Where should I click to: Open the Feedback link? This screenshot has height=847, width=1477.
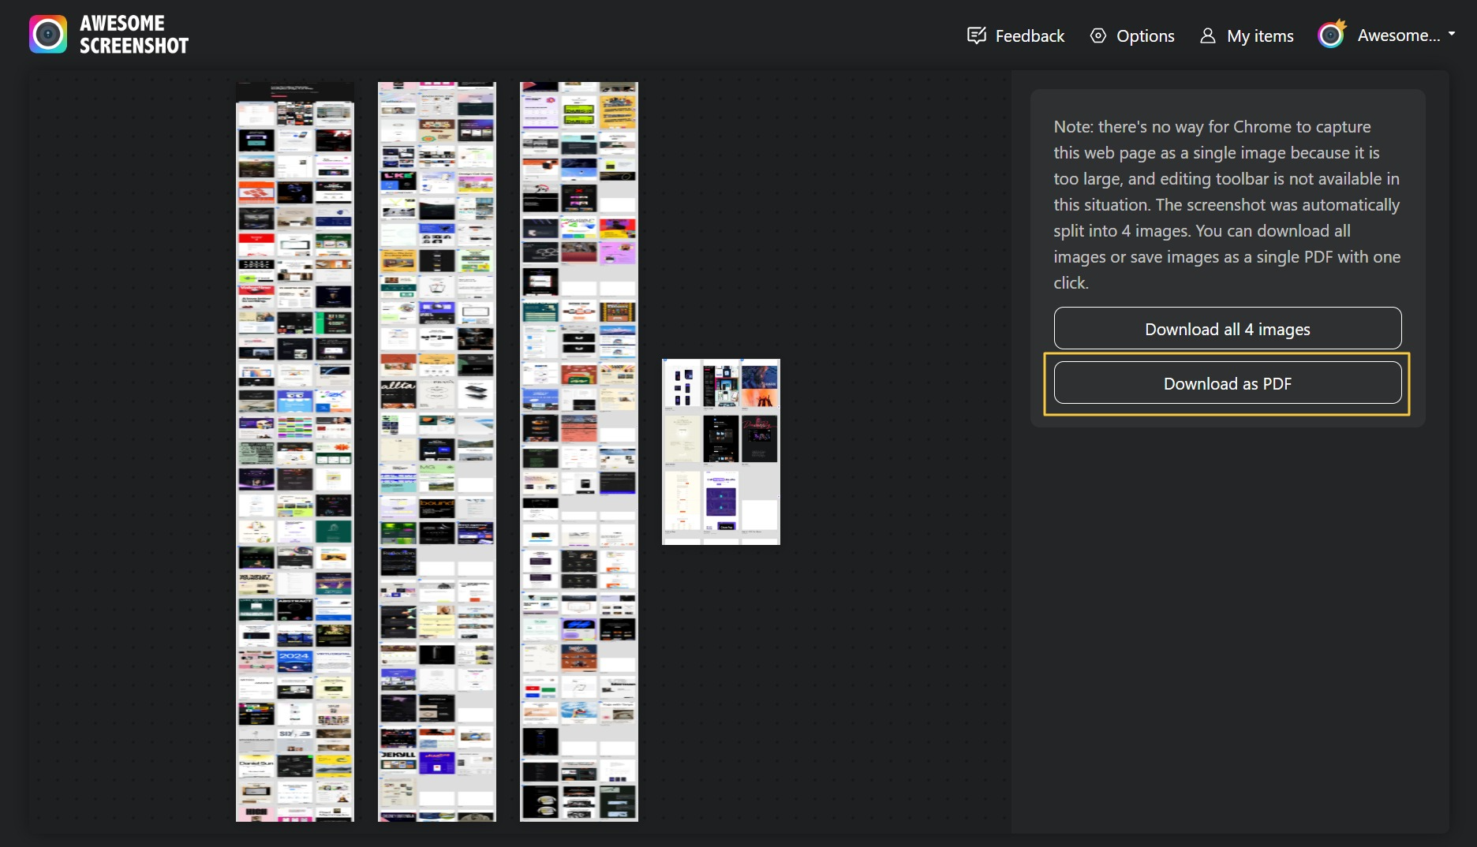coord(1029,35)
